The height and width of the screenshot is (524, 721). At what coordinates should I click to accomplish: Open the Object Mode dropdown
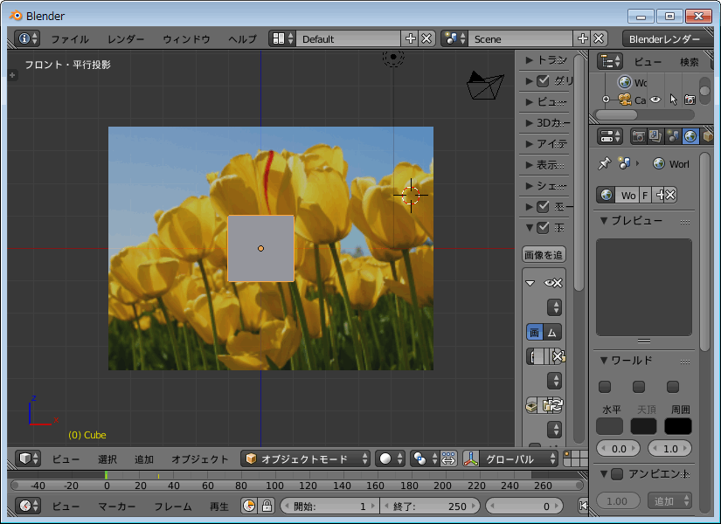[x=307, y=458]
